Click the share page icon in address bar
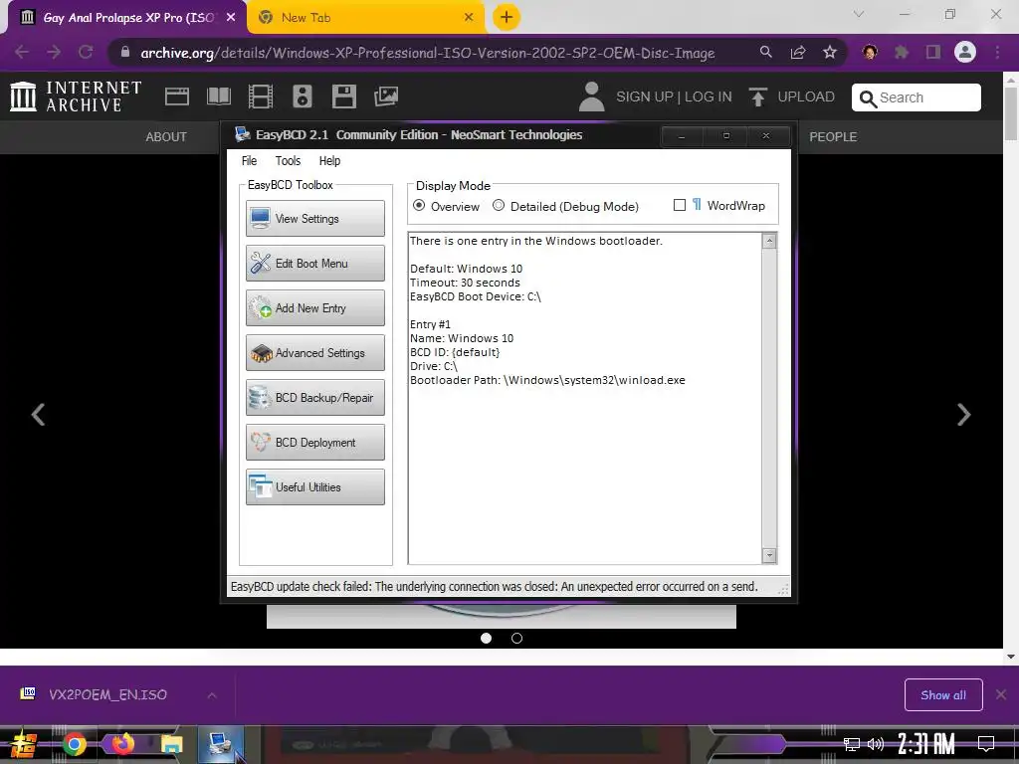 pyautogui.click(x=798, y=52)
